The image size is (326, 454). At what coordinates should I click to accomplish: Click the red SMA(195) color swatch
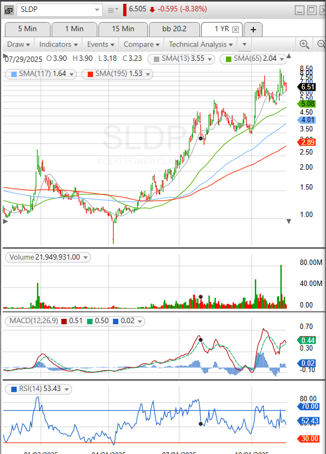click(x=90, y=74)
